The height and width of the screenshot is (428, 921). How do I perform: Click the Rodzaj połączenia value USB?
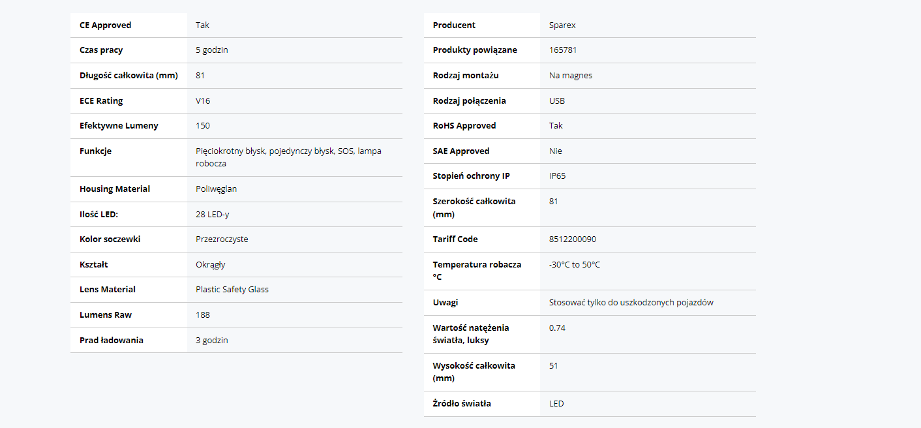click(x=557, y=101)
